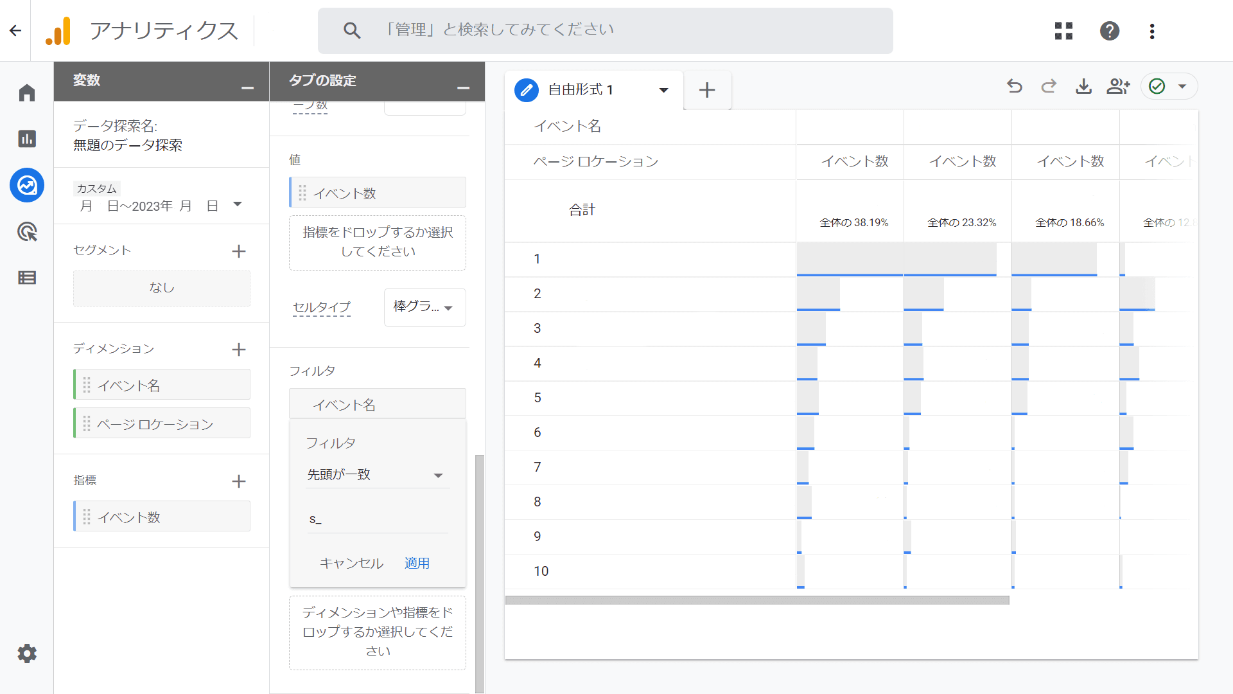This screenshot has width=1233, height=694.
Task: Click the horizontal scrollbar under table
Action: coord(757,600)
